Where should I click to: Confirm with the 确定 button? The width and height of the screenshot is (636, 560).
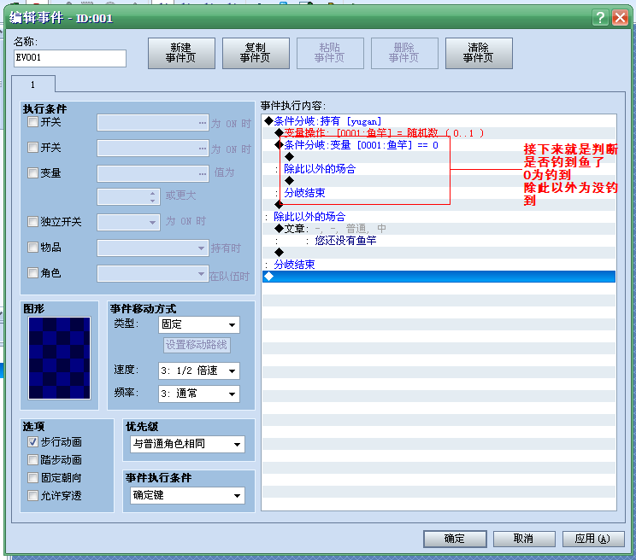[455, 539]
